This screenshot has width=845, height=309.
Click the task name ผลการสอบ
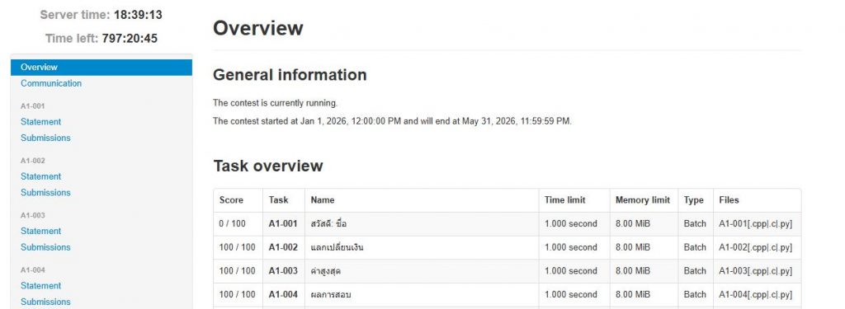pyautogui.click(x=331, y=294)
